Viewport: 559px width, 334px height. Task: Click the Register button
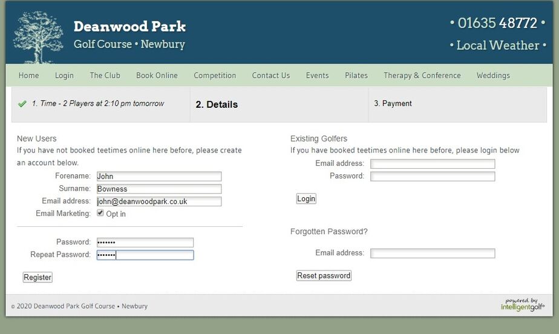tap(38, 277)
